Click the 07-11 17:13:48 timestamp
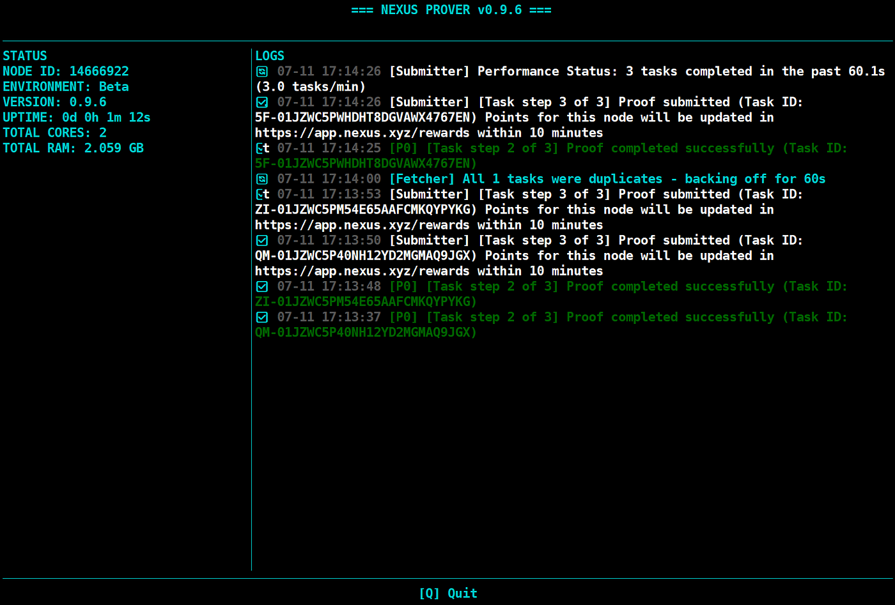The width and height of the screenshot is (895, 605). (329, 286)
